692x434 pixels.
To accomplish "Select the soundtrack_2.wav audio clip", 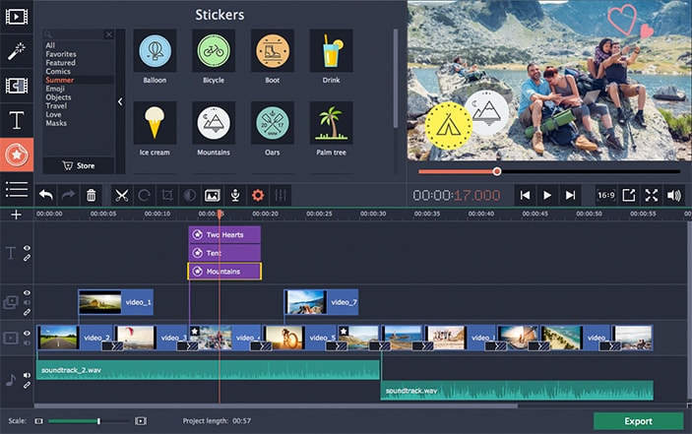I will [208, 370].
